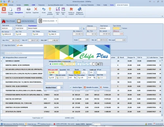Open the CHIFA ribbon tab

(x=26, y=5)
